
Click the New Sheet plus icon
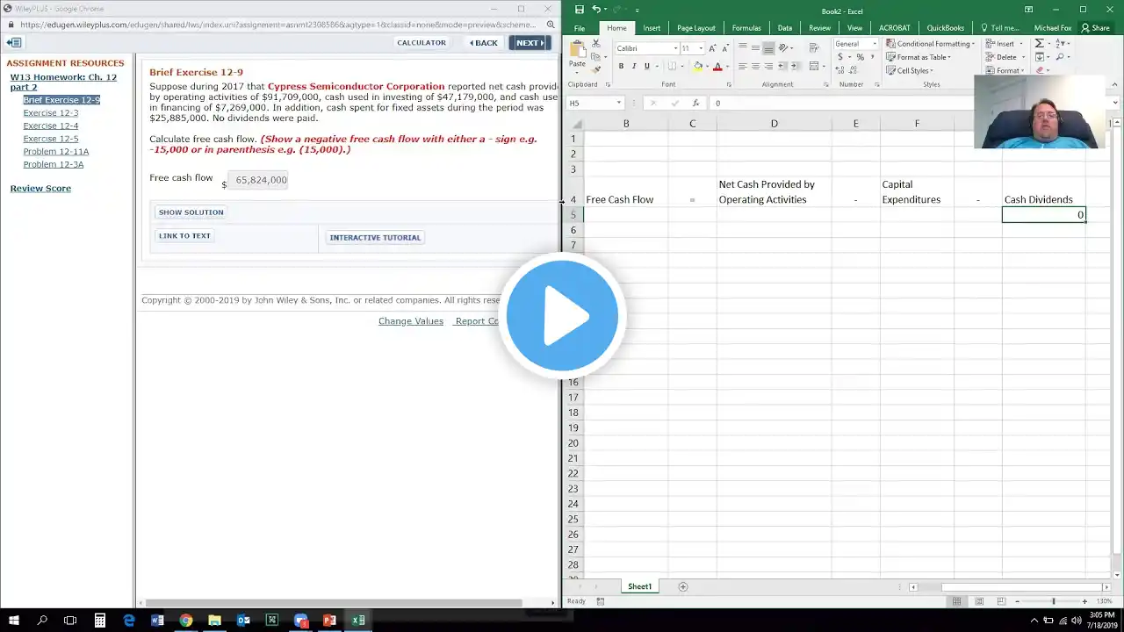pos(682,586)
